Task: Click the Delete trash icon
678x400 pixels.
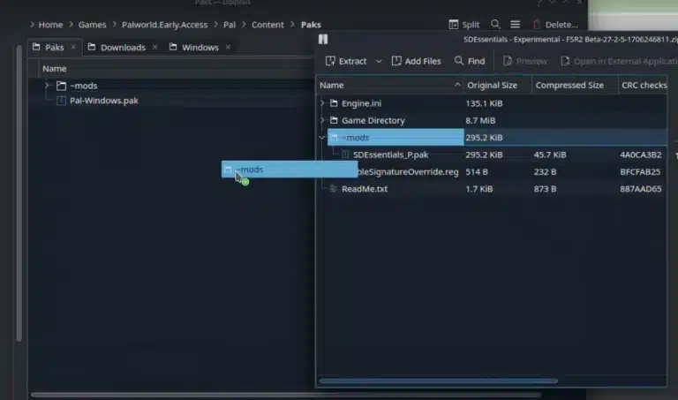Action: 536,25
